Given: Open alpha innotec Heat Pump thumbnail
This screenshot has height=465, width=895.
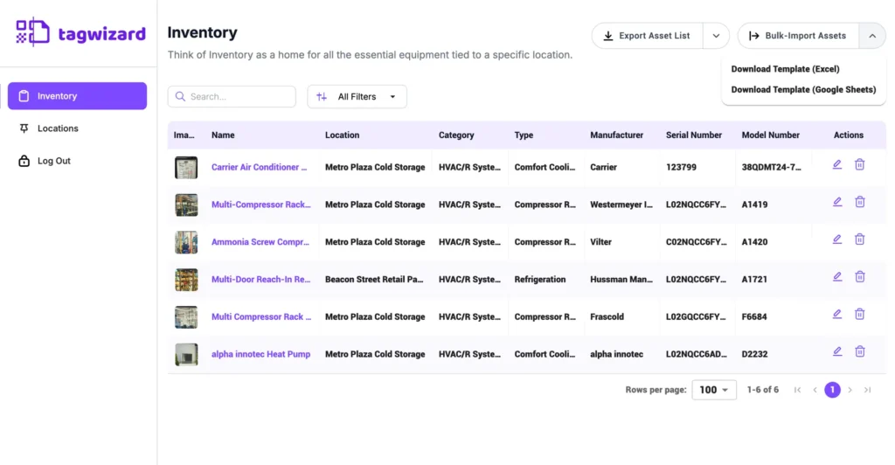Looking at the screenshot, I should pyautogui.click(x=186, y=354).
